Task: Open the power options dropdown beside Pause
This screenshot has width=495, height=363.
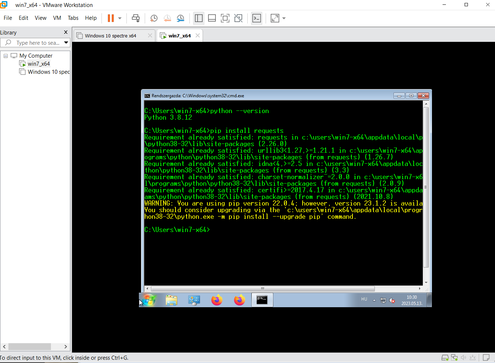Action: pyautogui.click(x=120, y=18)
